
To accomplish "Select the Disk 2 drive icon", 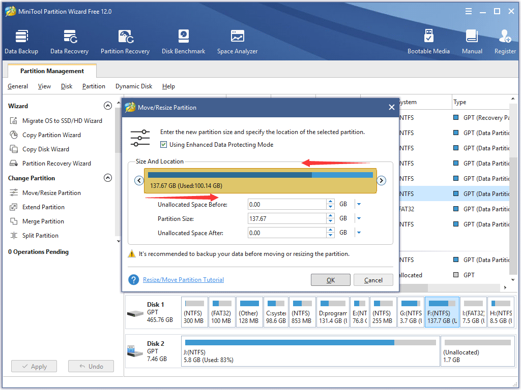I will tap(135, 351).
